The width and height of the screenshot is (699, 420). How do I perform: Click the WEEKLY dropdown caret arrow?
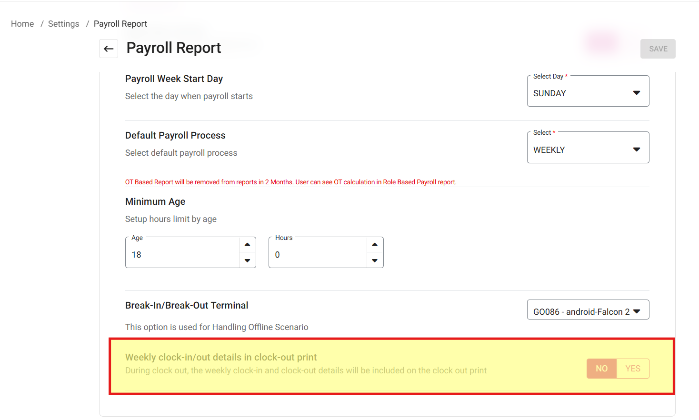pyautogui.click(x=637, y=150)
